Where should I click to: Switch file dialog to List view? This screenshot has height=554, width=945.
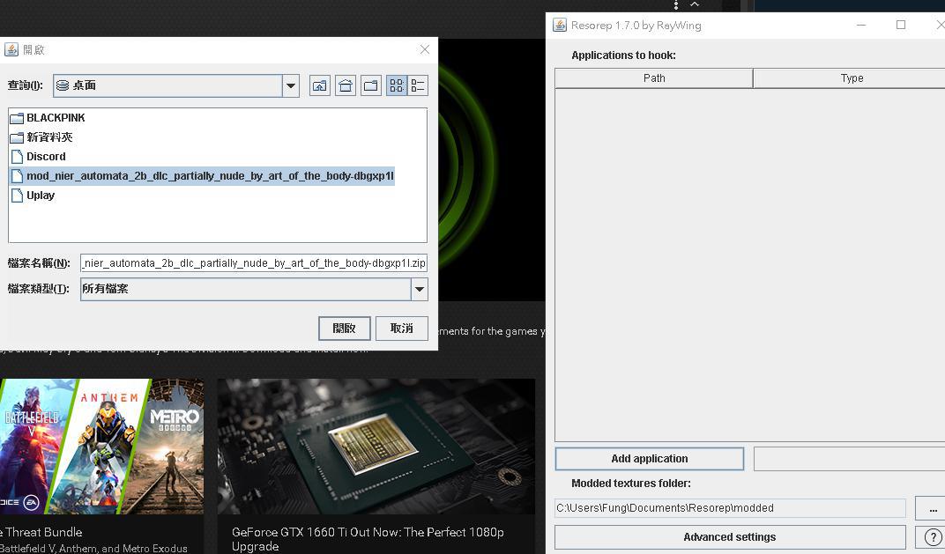(397, 85)
